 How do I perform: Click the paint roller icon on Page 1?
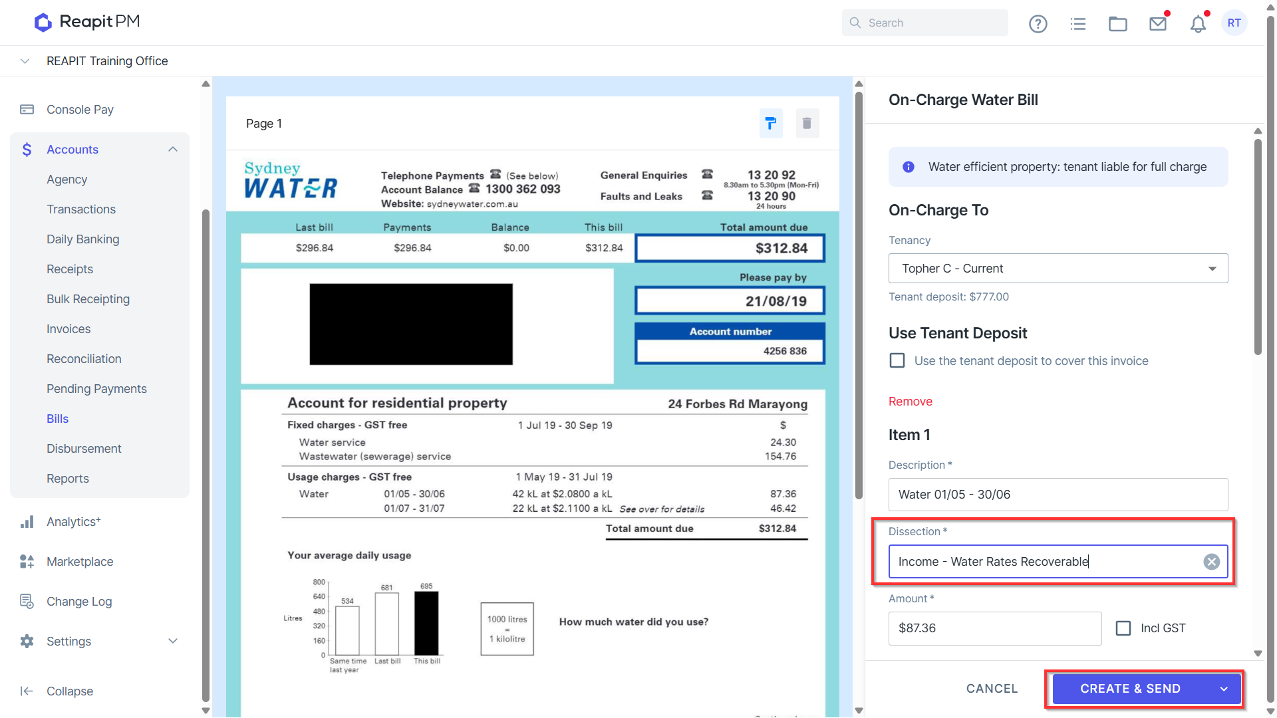pos(771,123)
